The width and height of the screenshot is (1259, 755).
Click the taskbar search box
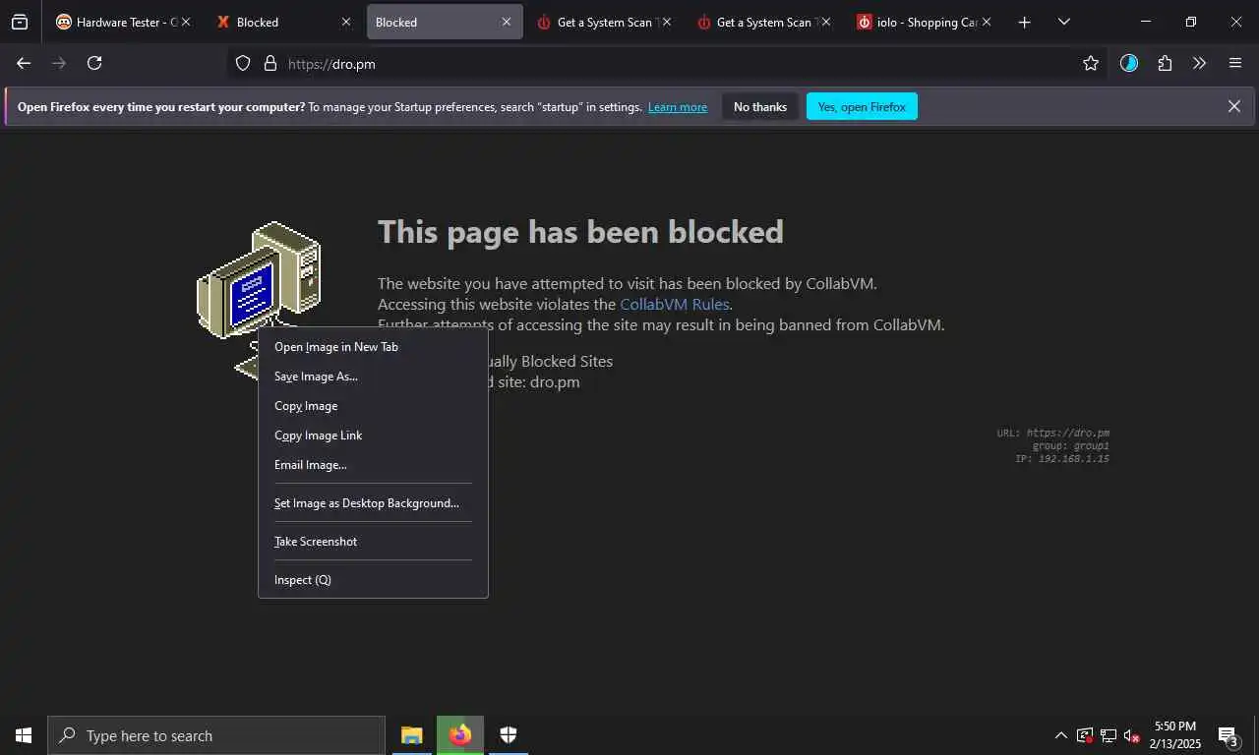tap(216, 735)
